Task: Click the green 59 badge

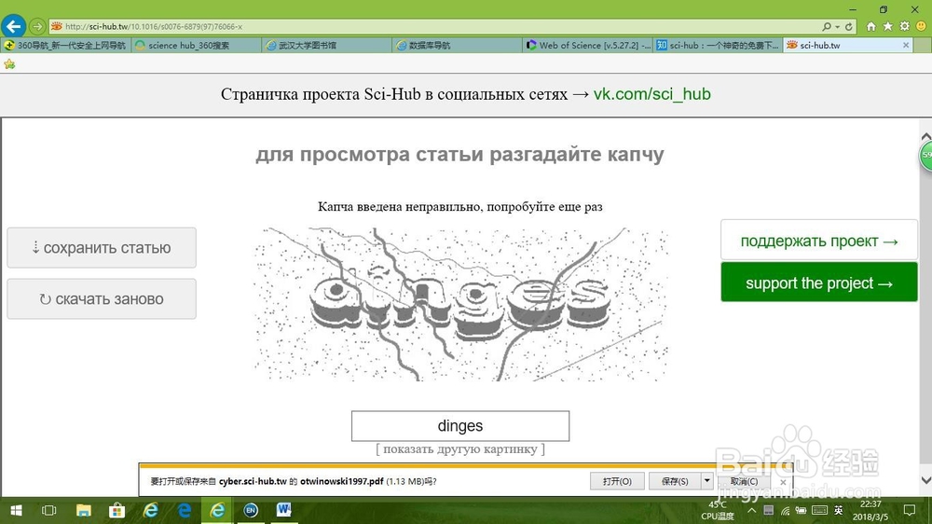Action: click(x=926, y=156)
